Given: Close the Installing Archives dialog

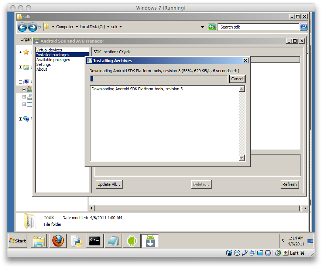Looking at the screenshot, I should 246,60.
